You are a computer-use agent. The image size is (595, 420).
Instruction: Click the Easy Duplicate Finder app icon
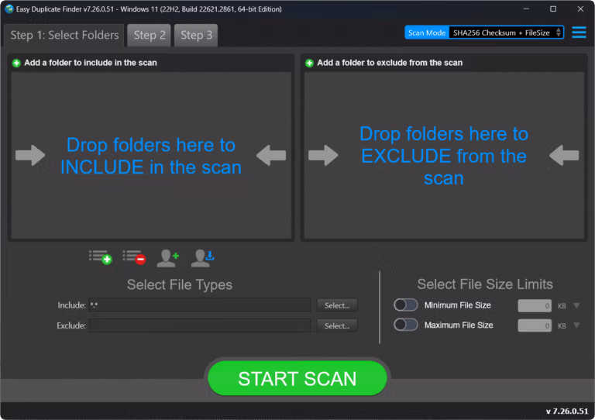[x=9, y=9]
